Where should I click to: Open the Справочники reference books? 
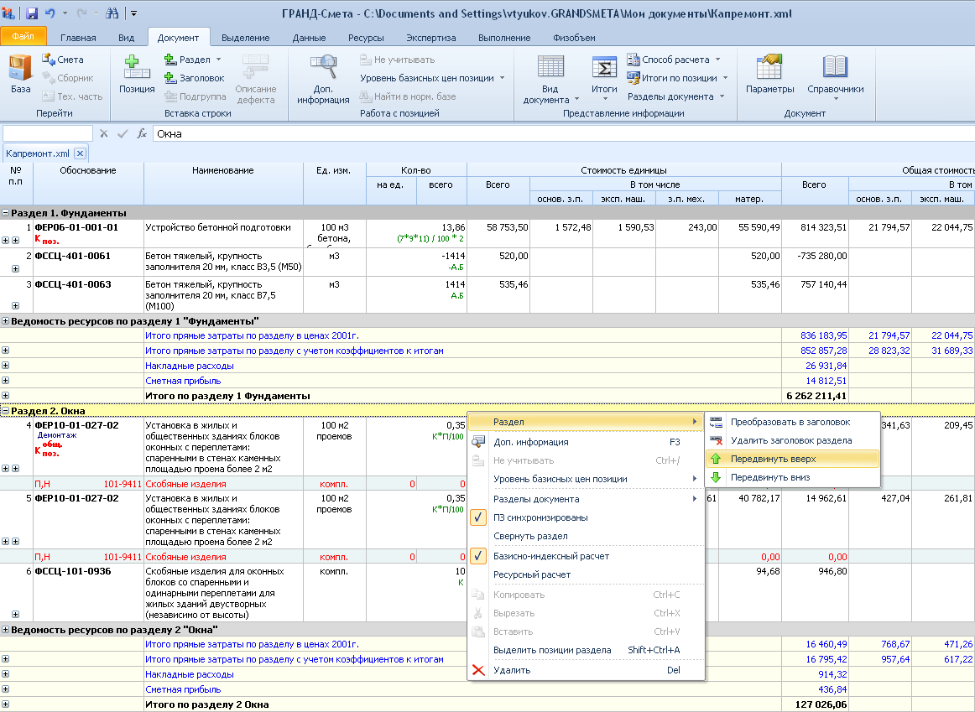click(835, 76)
